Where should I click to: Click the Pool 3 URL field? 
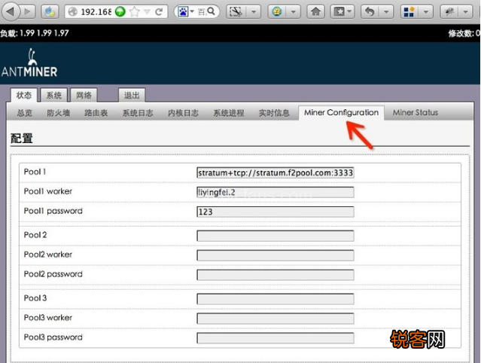(276, 299)
